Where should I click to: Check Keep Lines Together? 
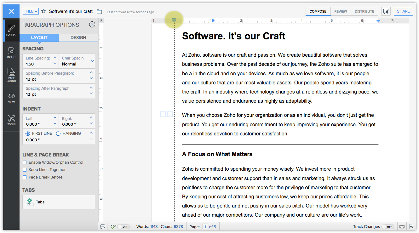pos(25,170)
